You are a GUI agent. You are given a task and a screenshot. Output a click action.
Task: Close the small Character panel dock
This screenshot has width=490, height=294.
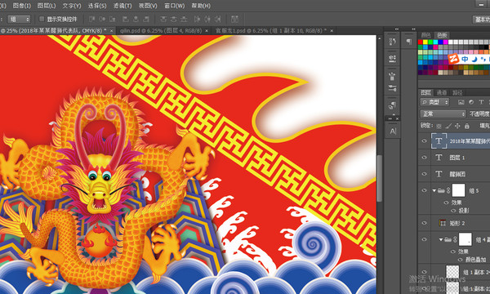pyautogui.click(x=397, y=118)
